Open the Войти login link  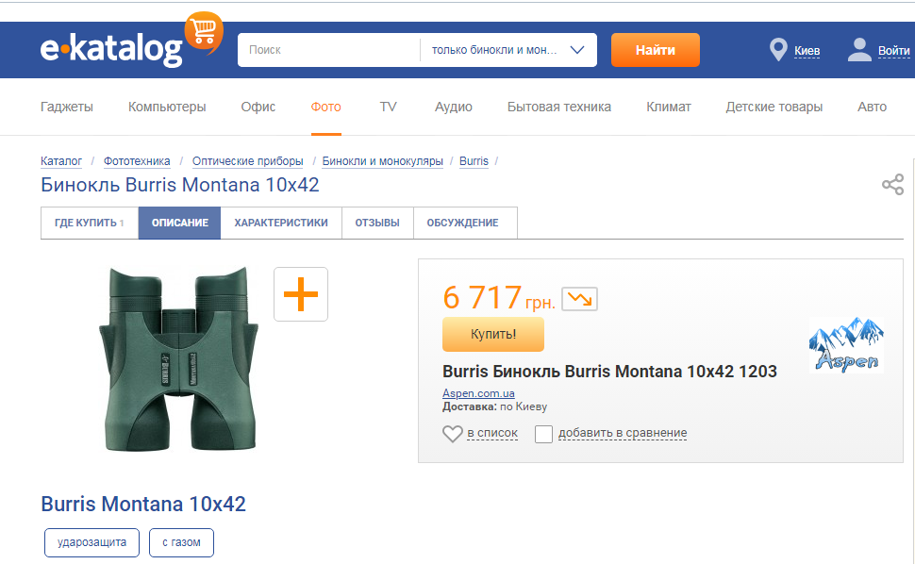pos(893,51)
